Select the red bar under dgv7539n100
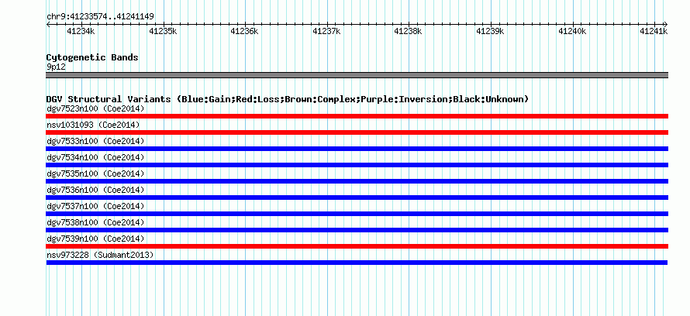Image resolution: width=690 pixels, height=316 pixels. pos(357,246)
